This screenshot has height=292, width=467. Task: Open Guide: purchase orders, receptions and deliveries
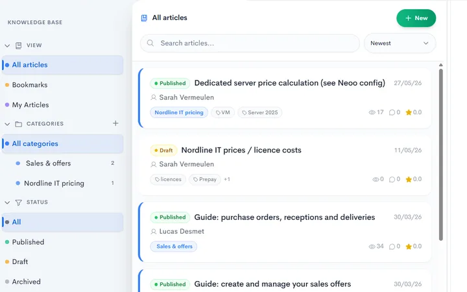click(285, 217)
